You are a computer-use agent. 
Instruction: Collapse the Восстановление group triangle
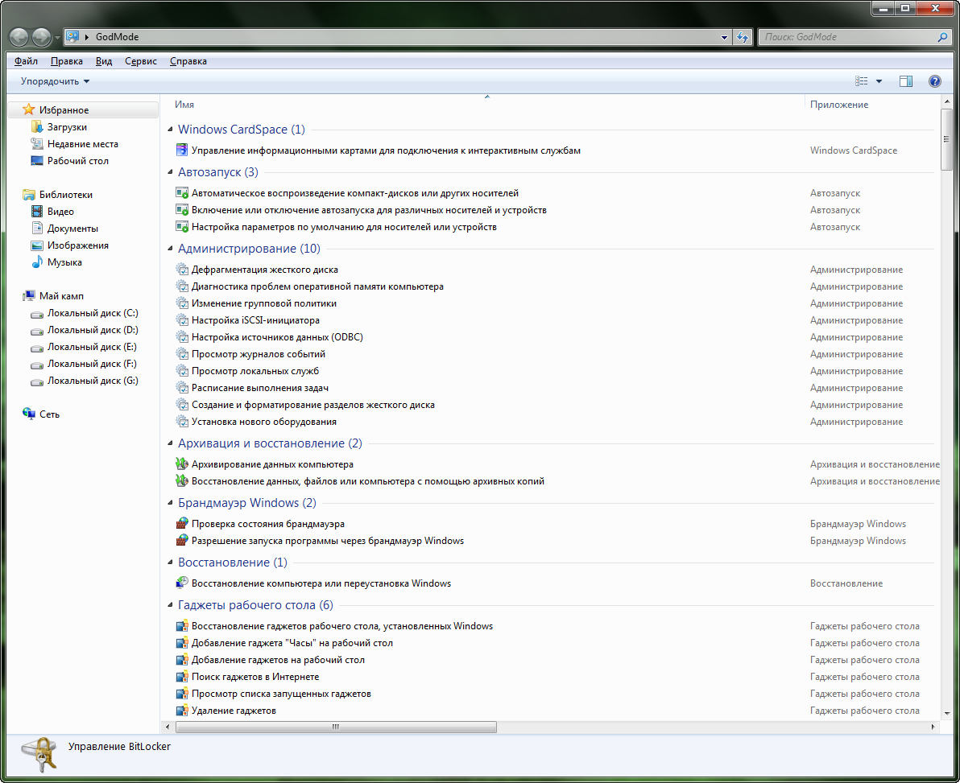coord(170,563)
